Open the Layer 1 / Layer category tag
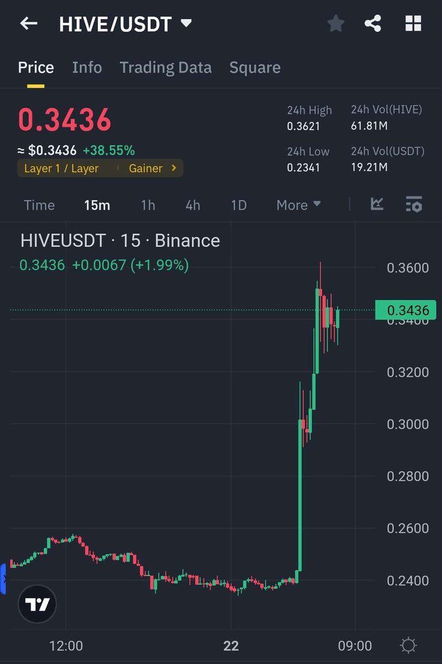Screen dimensions: 442x664 point(62,169)
